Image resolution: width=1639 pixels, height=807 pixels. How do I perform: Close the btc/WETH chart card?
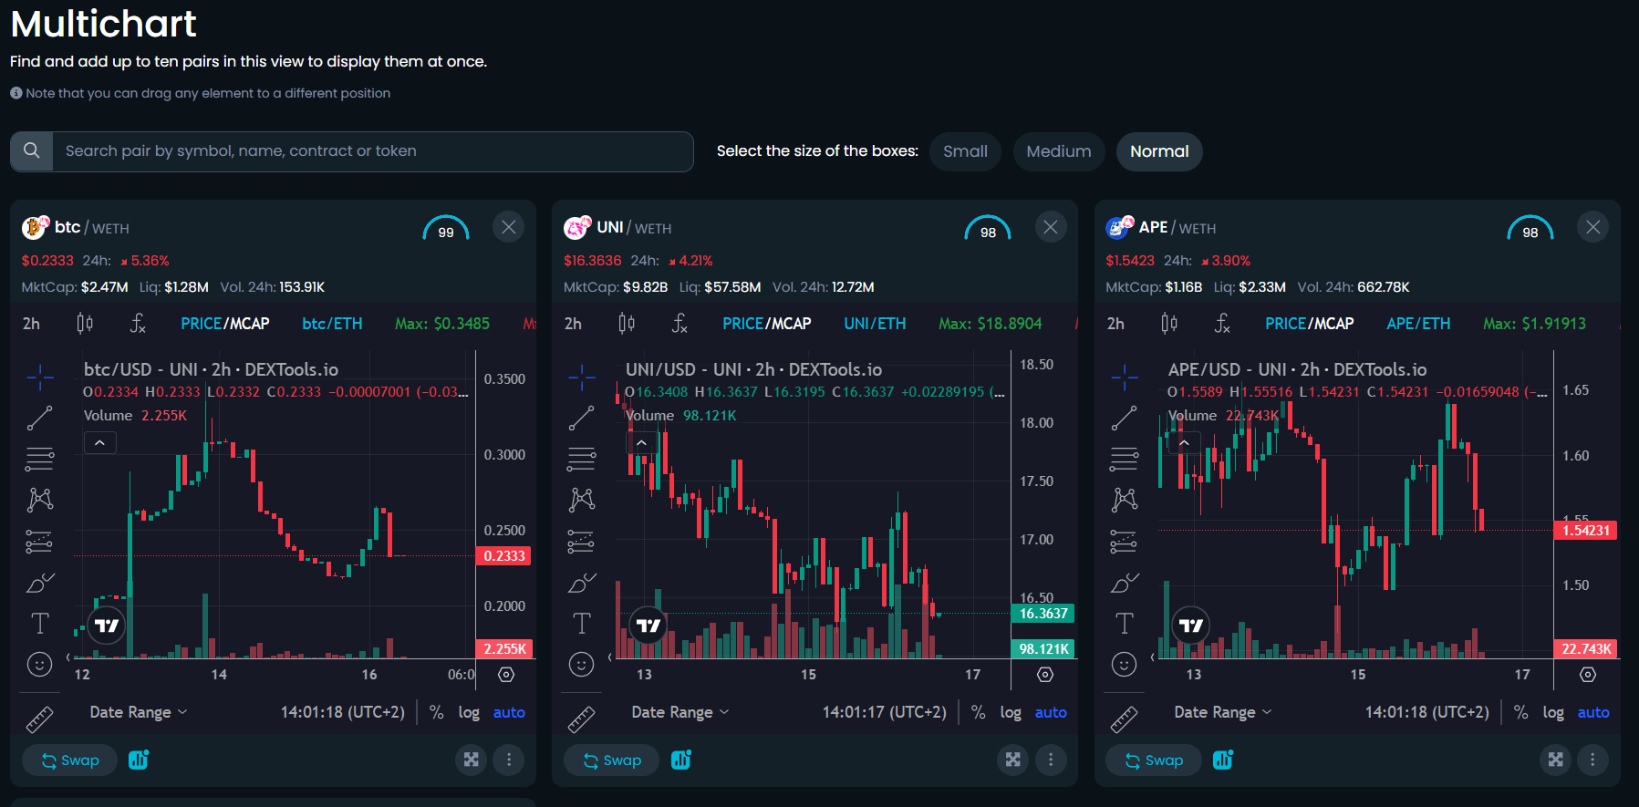tap(509, 227)
